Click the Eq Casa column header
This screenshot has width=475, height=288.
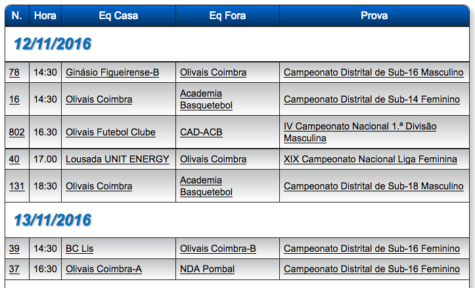point(118,15)
